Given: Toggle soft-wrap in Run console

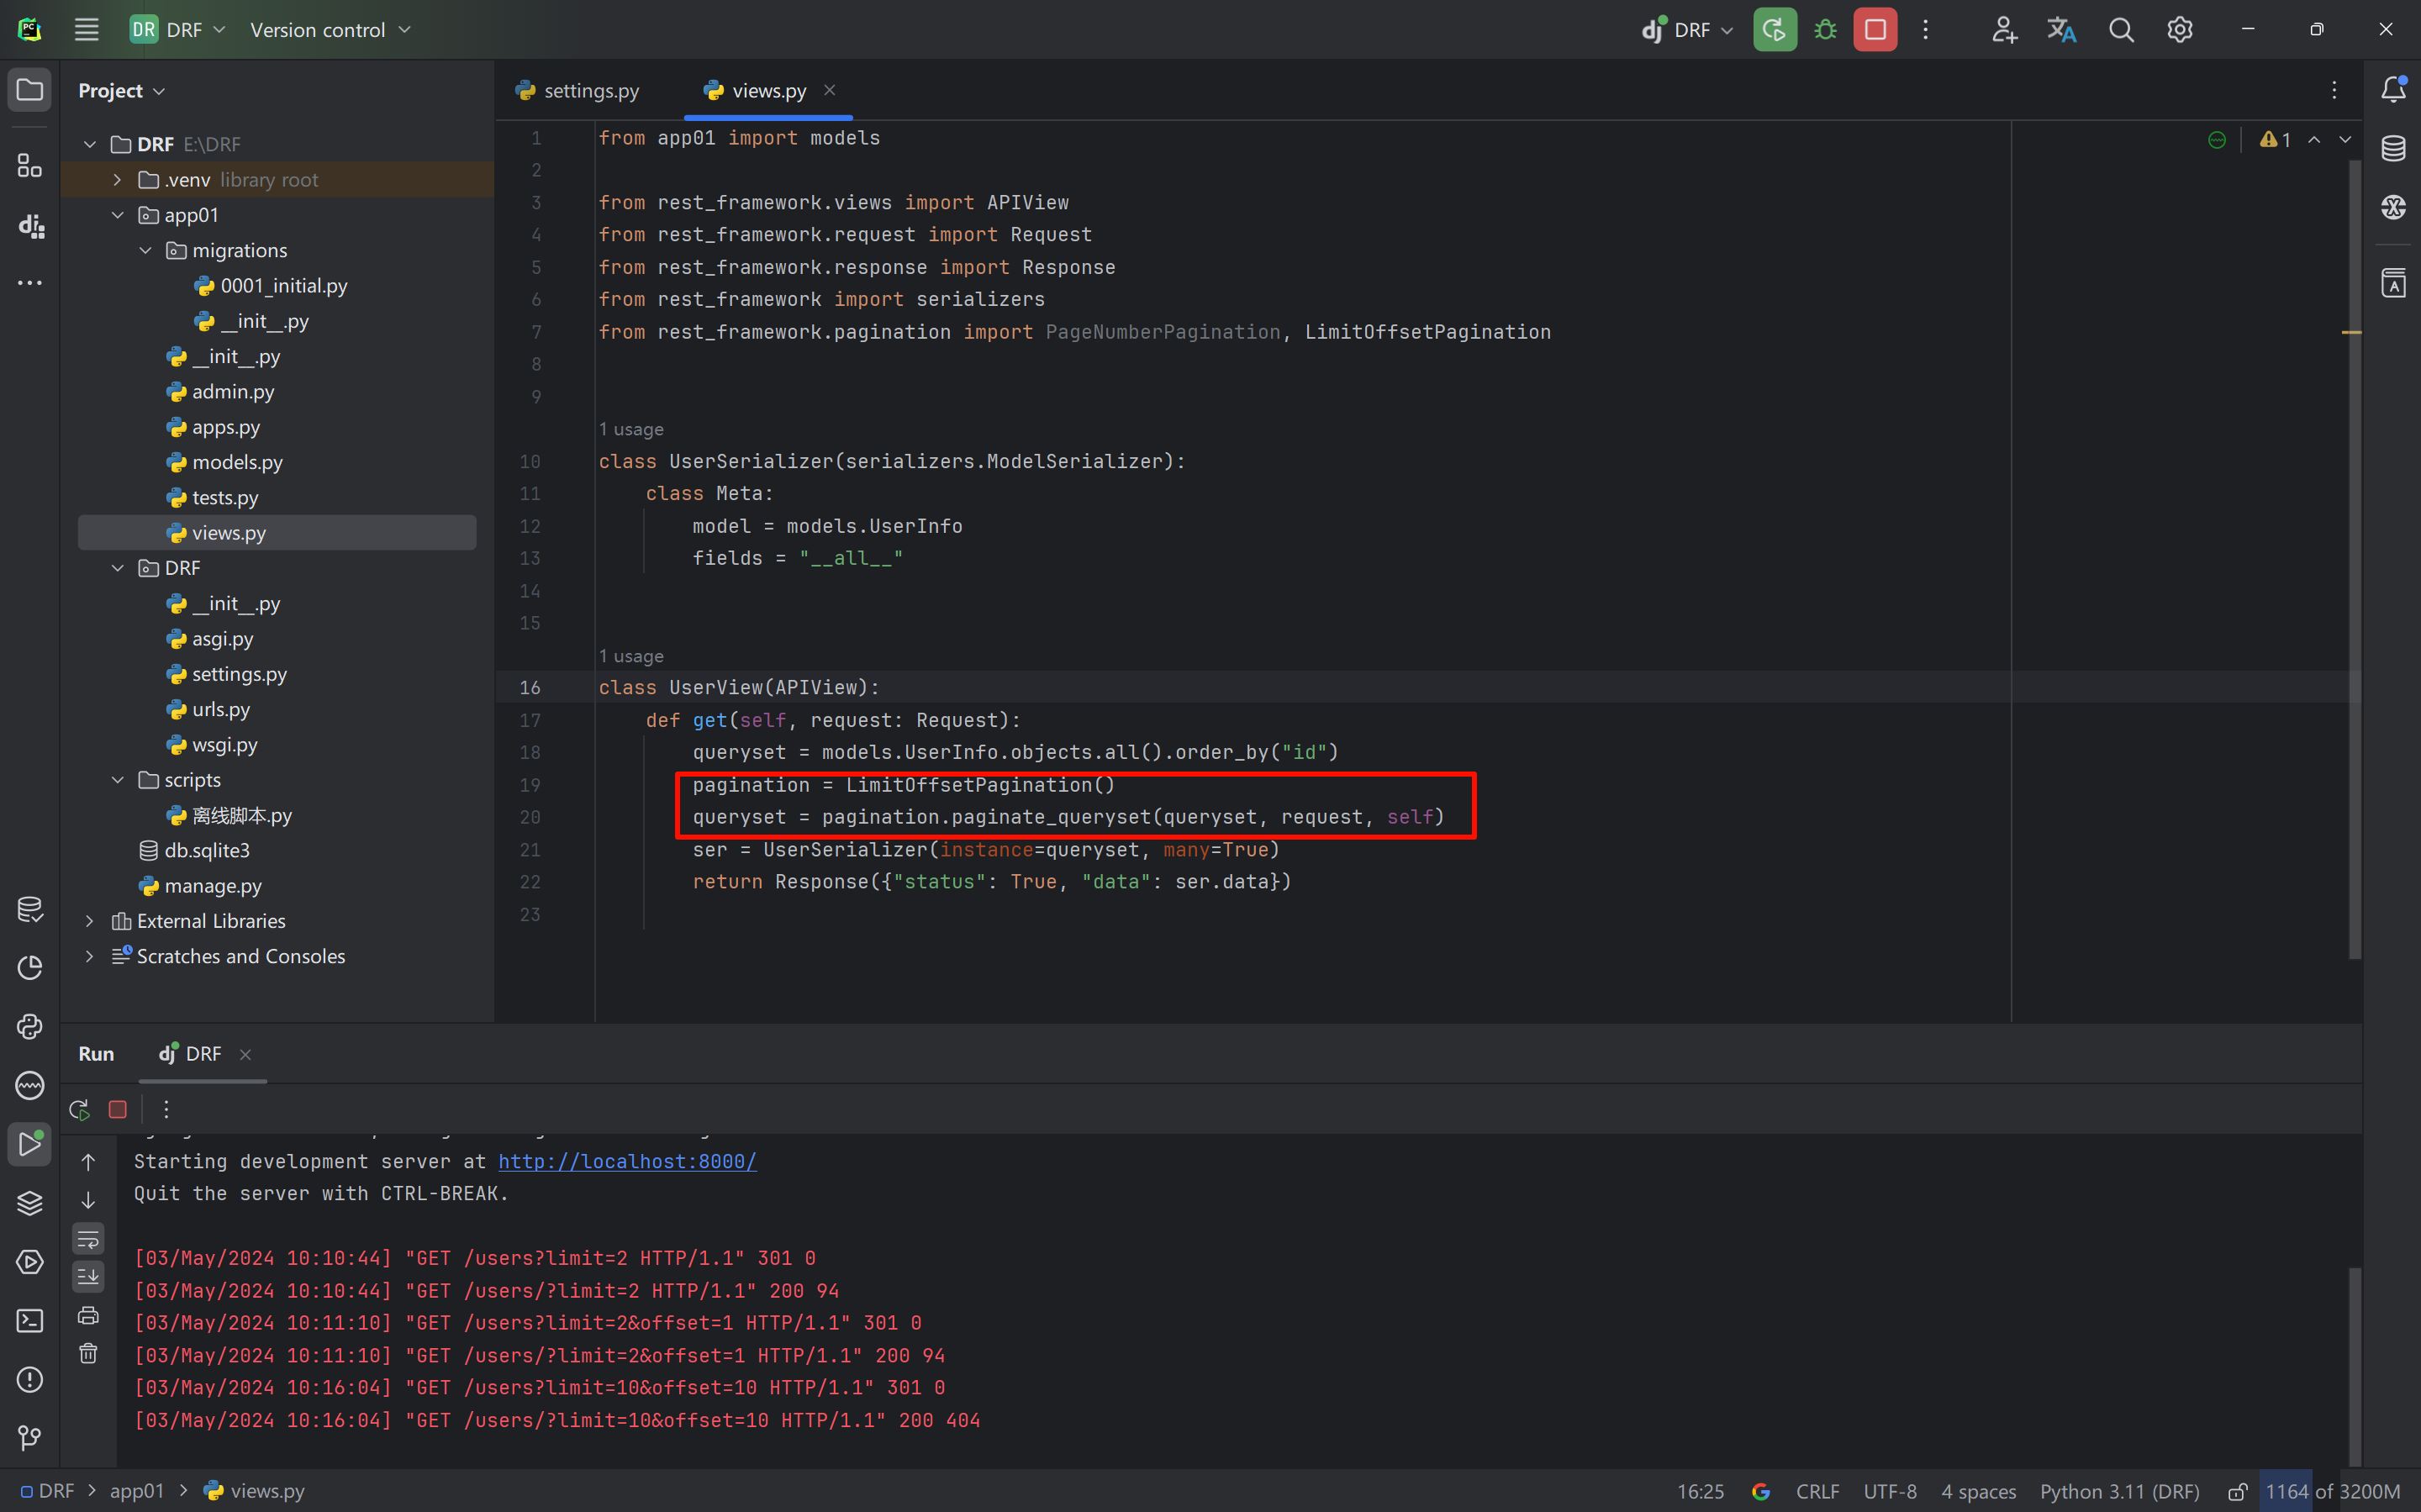Looking at the screenshot, I should pos(88,1239).
